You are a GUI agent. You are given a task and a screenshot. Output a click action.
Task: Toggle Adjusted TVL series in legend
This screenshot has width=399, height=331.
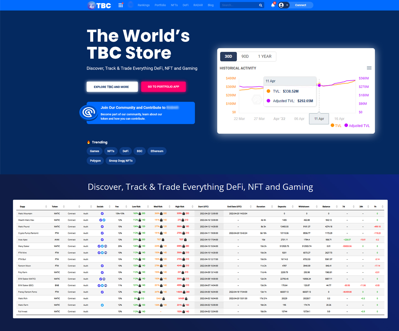coord(357,126)
